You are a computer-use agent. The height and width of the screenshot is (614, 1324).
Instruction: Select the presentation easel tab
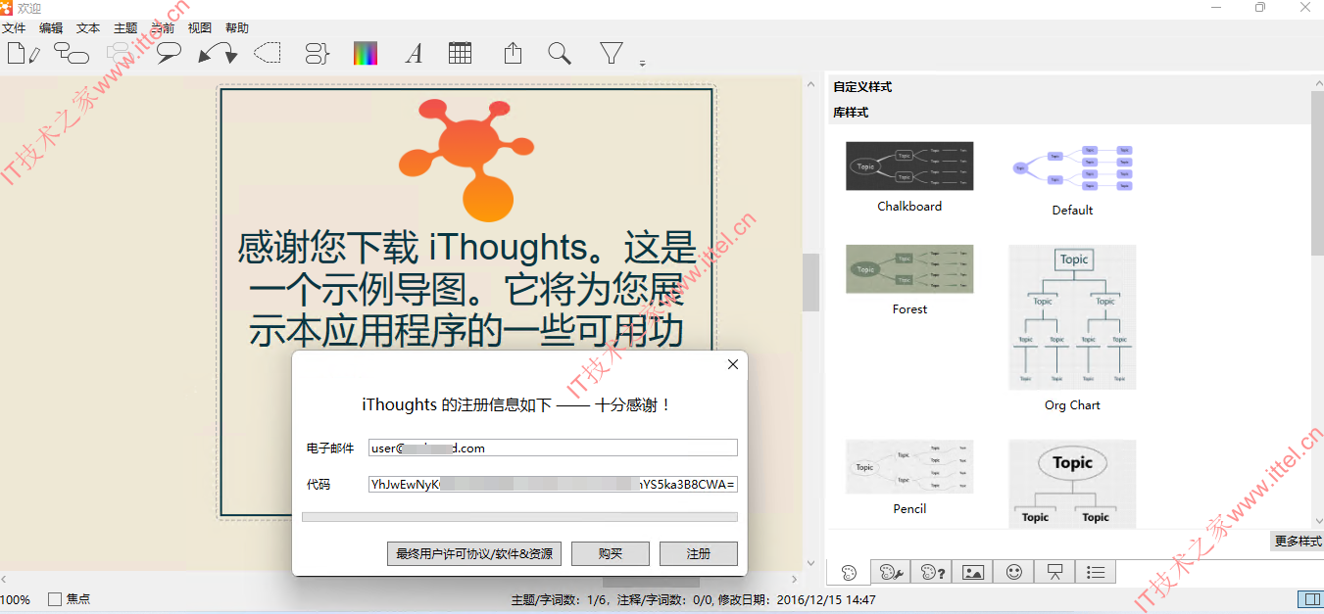[x=1054, y=572]
